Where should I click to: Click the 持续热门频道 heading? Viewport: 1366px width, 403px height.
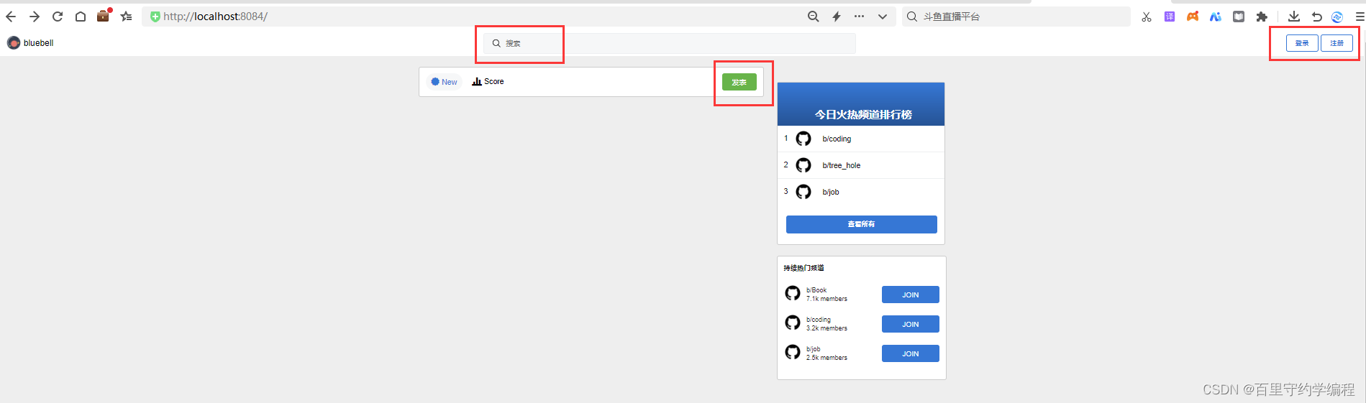pos(803,268)
